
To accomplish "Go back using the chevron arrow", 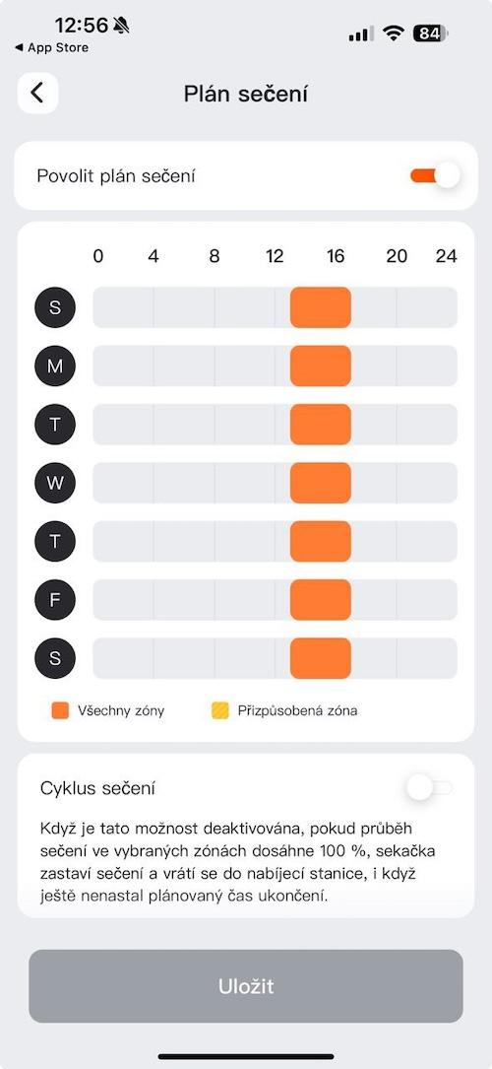I will (37, 93).
